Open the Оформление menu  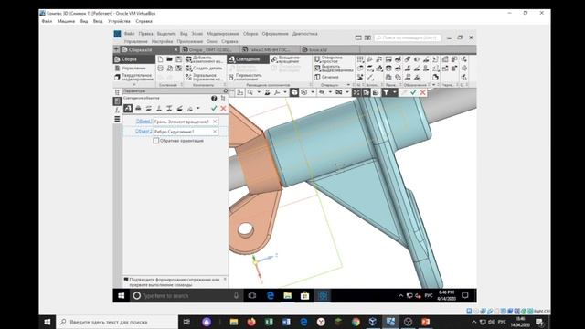[x=275, y=34]
